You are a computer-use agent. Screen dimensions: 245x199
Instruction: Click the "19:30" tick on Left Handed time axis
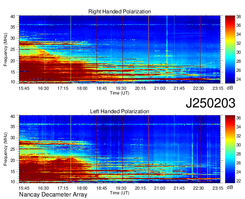[x=121, y=188]
